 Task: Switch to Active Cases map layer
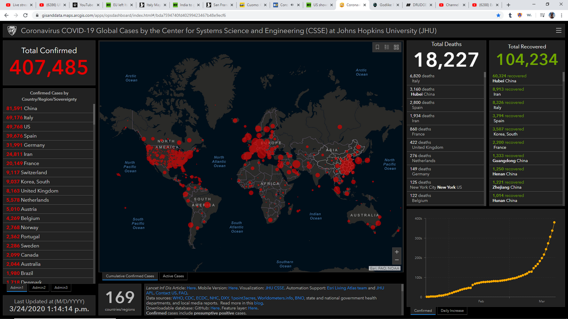tap(173, 276)
